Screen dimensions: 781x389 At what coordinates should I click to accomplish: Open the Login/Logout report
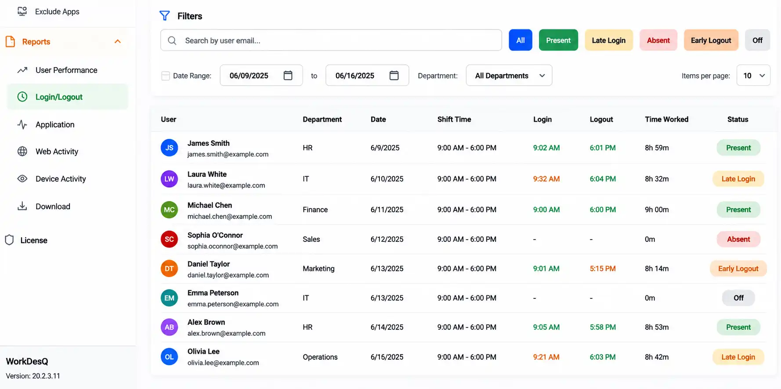pos(68,97)
